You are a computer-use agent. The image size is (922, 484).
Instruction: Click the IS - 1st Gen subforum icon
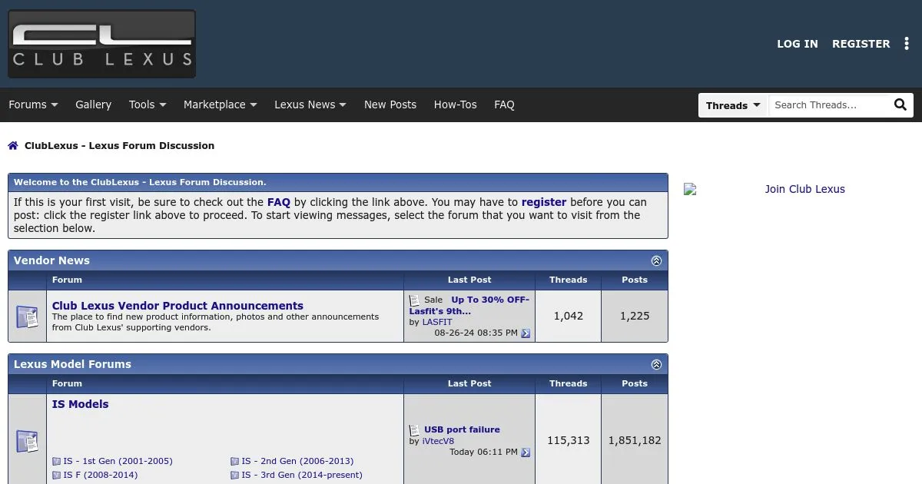click(x=56, y=462)
